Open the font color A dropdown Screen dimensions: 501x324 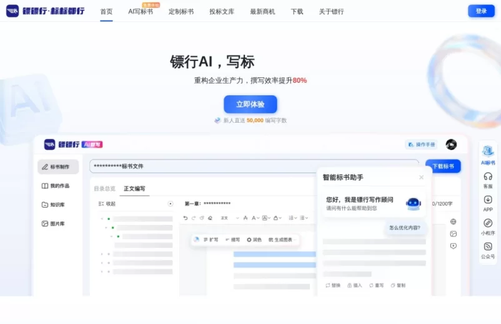pos(255,218)
